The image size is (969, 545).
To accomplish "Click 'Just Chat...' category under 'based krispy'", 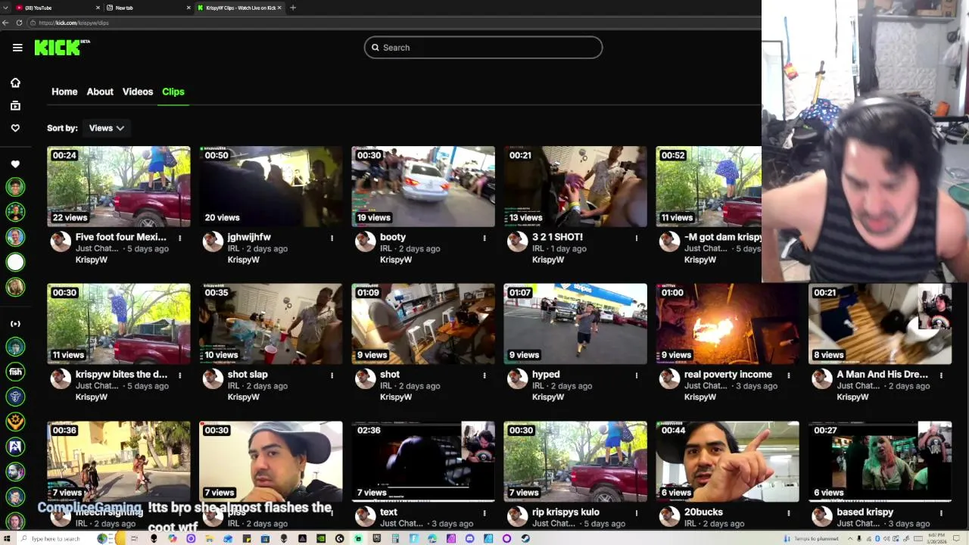I will coord(859,523).
